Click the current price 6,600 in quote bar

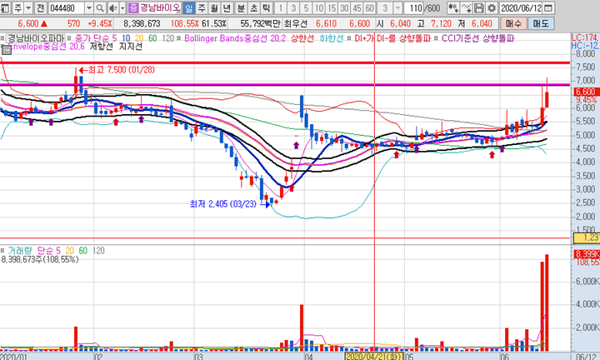click(x=28, y=23)
